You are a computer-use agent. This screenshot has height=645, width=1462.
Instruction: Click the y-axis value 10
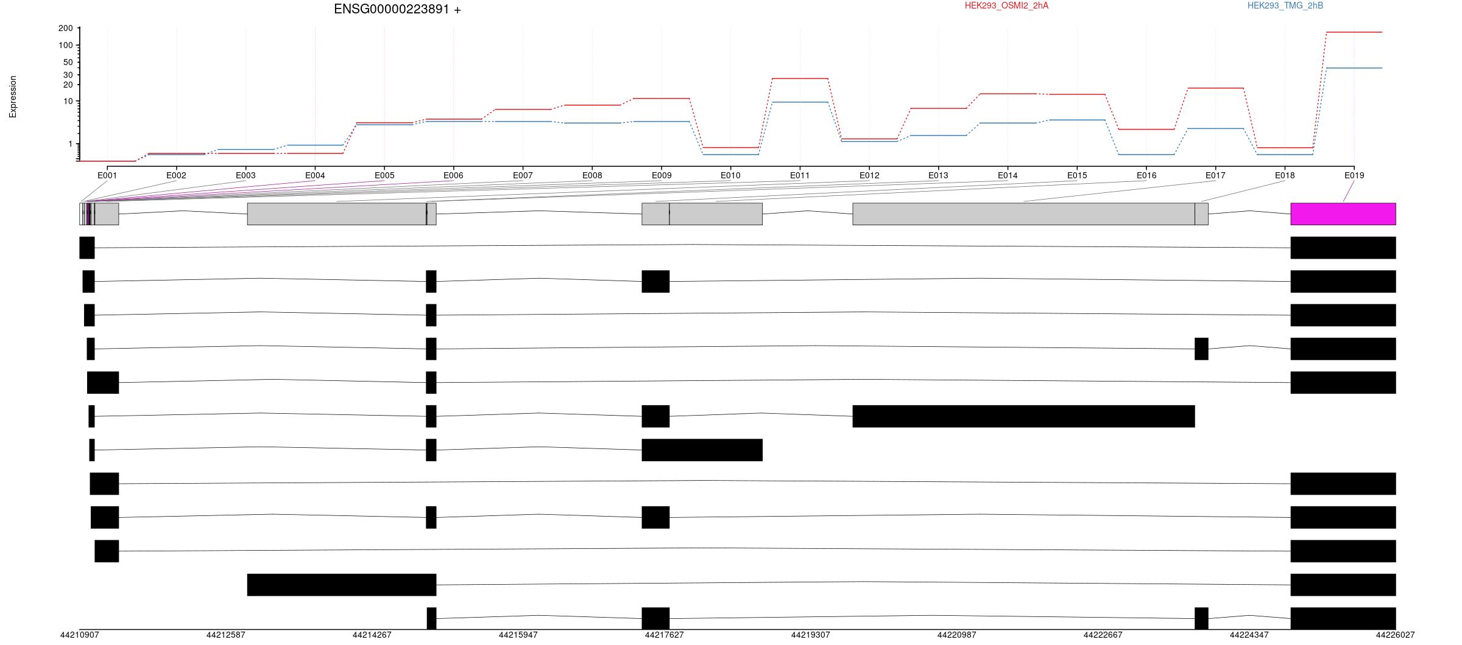click(68, 101)
